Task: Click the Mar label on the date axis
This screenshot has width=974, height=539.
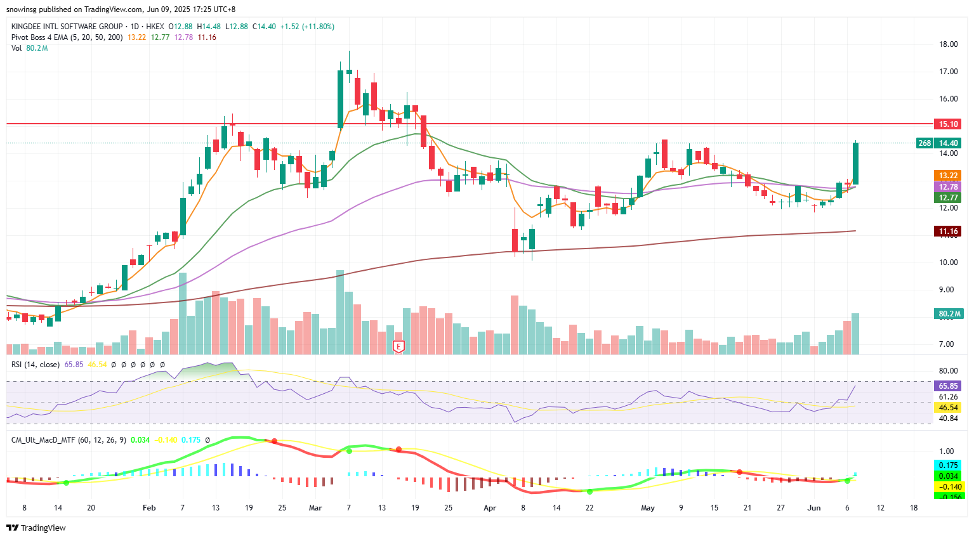Action: (315, 508)
